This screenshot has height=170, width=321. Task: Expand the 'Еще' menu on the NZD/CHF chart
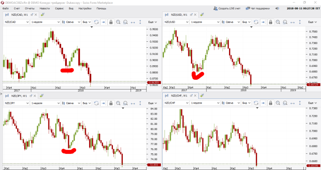312,103
